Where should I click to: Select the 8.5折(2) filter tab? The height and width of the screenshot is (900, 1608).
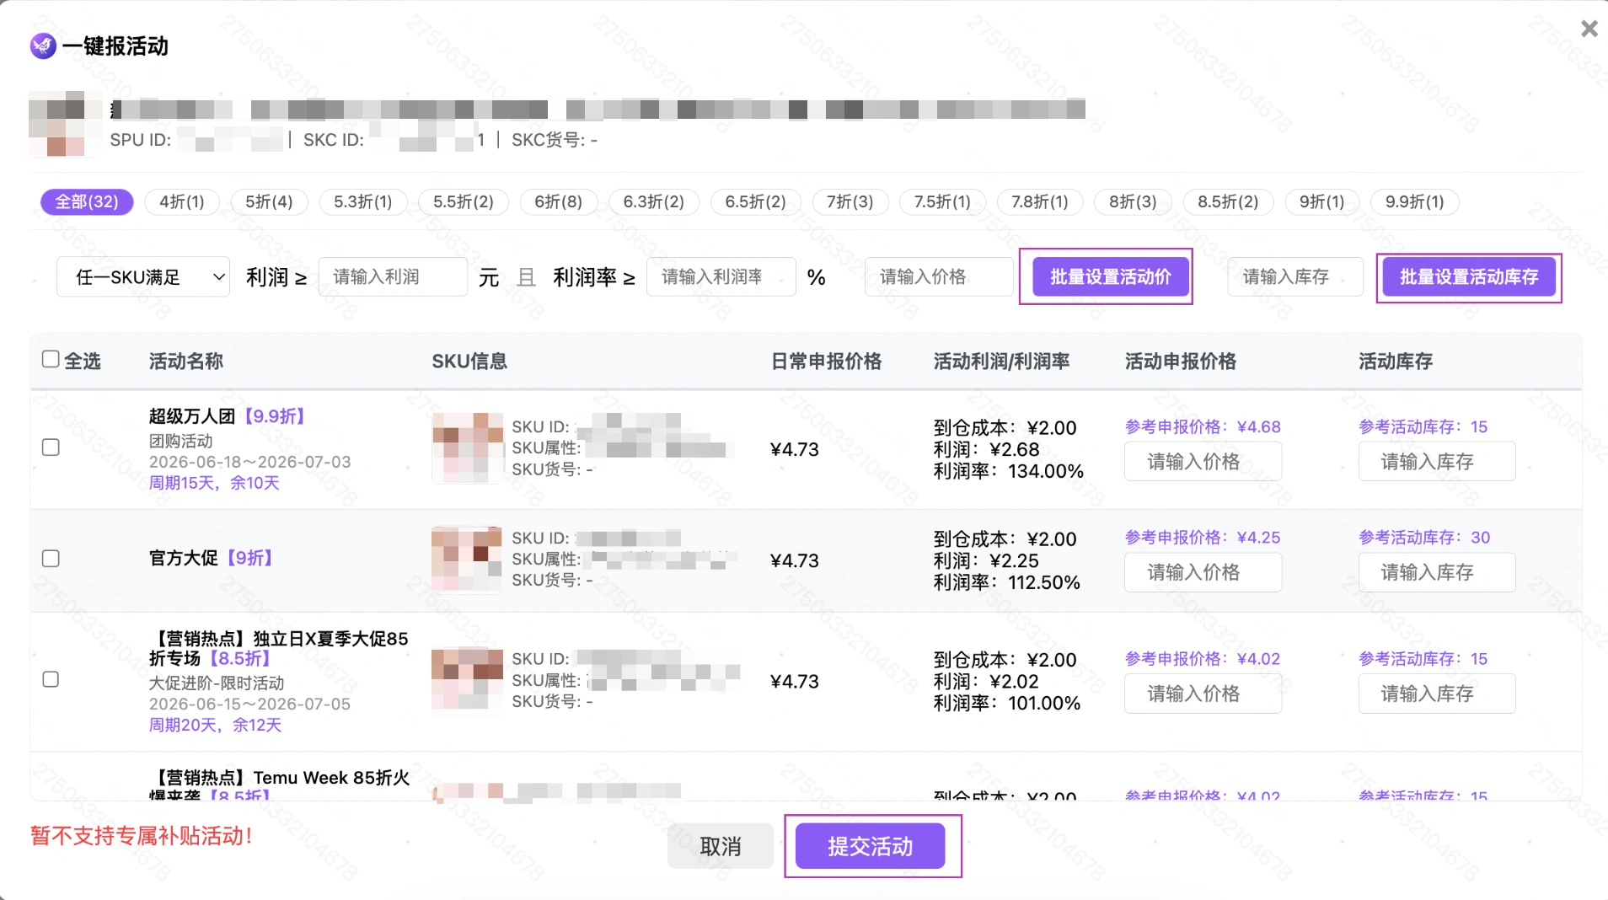coord(1229,202)
